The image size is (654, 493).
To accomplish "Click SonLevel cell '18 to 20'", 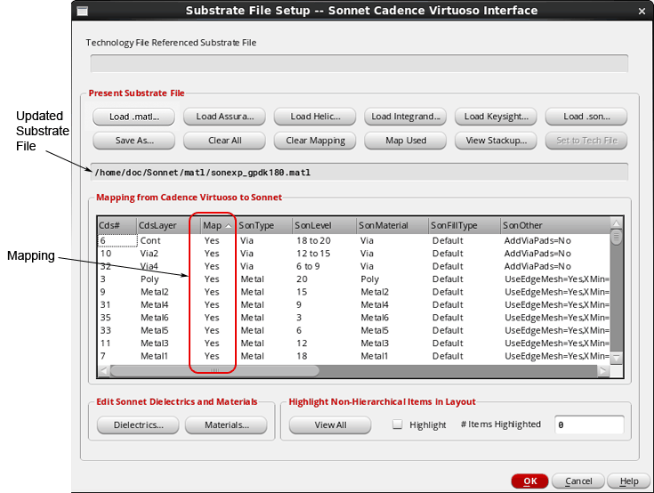I will point(313,240).
